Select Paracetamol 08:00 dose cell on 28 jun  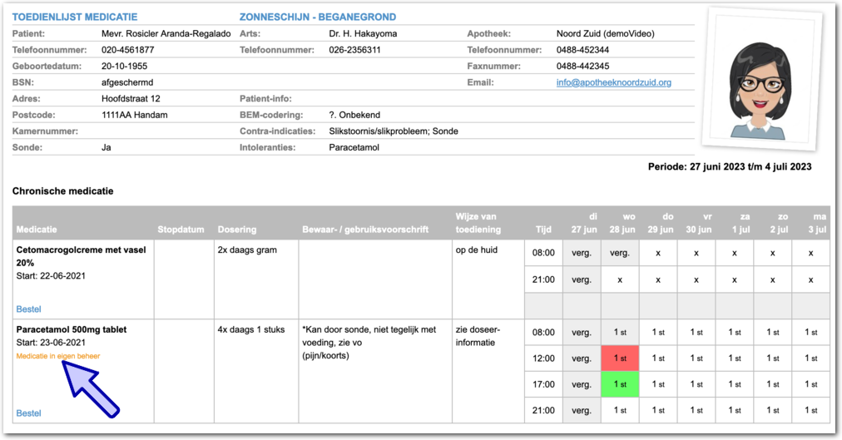(x=620, y=332)
